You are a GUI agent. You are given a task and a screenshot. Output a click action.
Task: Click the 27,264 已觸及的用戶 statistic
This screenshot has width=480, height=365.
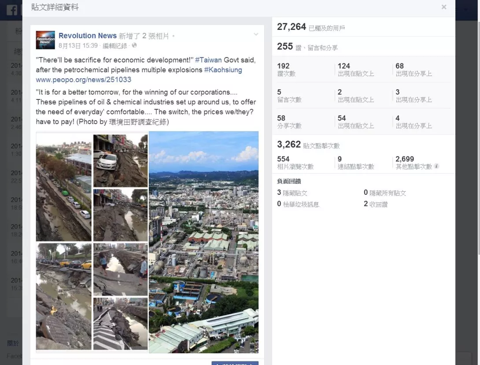click(x=311, y=27)
